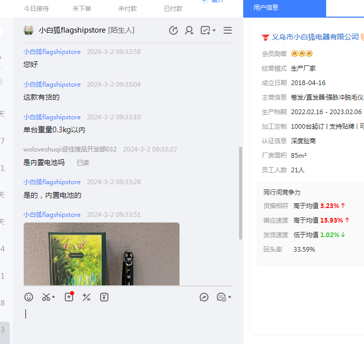Click the woloveshuqi sender name
Image resolution: width=364 pixels, height=344 pixels.
70,149
